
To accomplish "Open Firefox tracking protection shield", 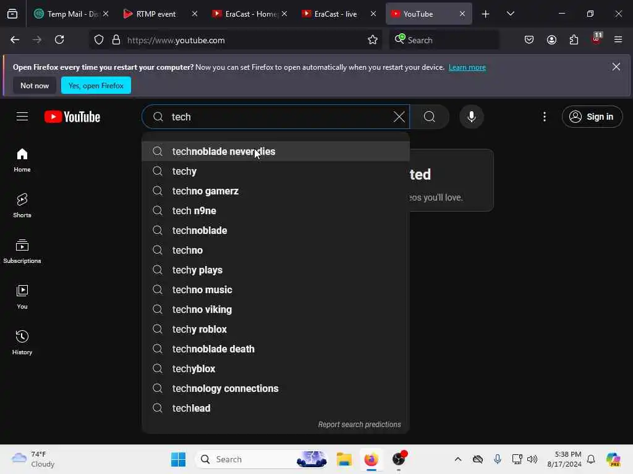I will (x=99, y=40).
